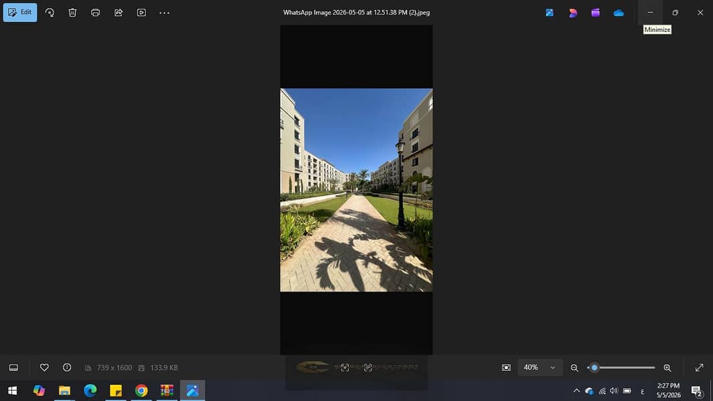This screenshot has width=713, height=401.
Task: Open Clipchamp icon in the title bar
Action: point(595,13)
